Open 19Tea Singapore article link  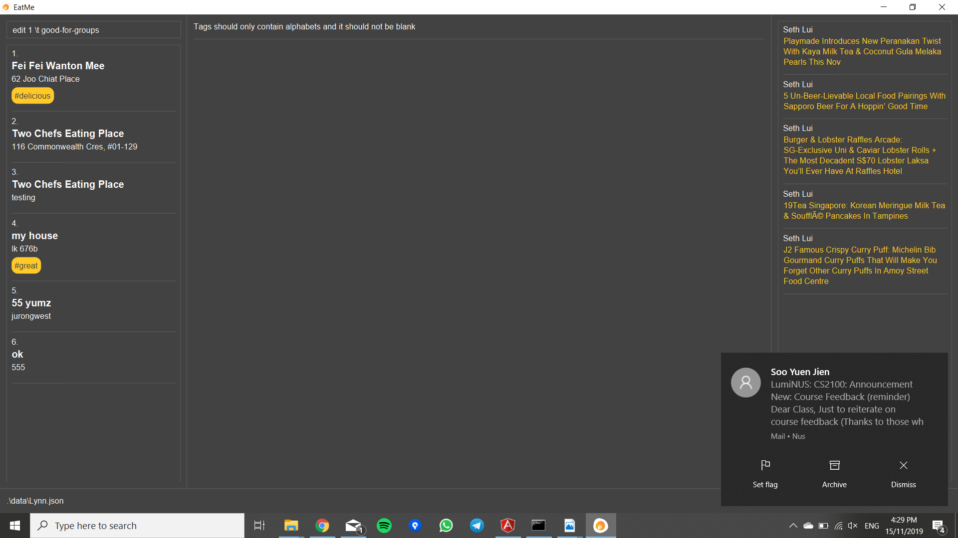(x=864, y=211)
